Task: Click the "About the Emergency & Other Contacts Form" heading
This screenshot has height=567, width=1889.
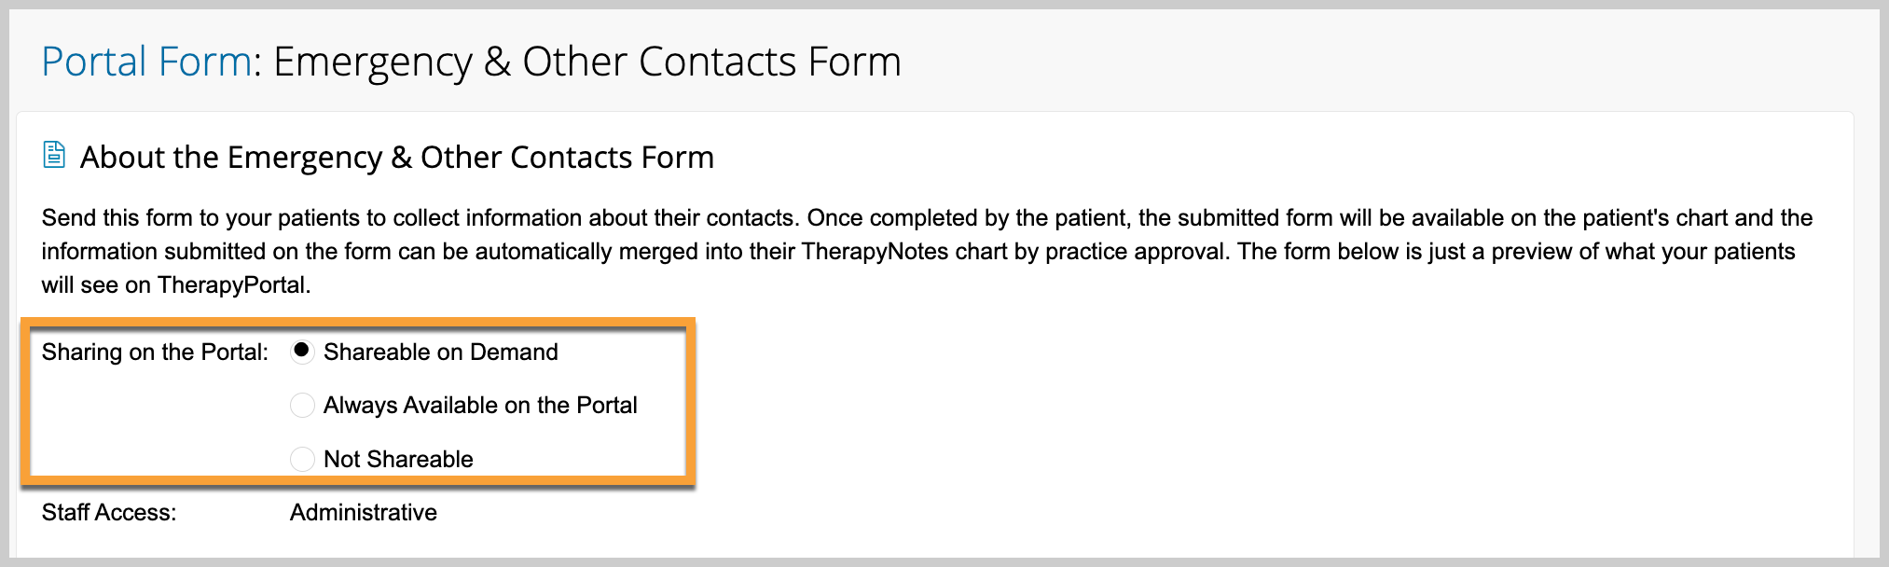Action: point(397,158)
